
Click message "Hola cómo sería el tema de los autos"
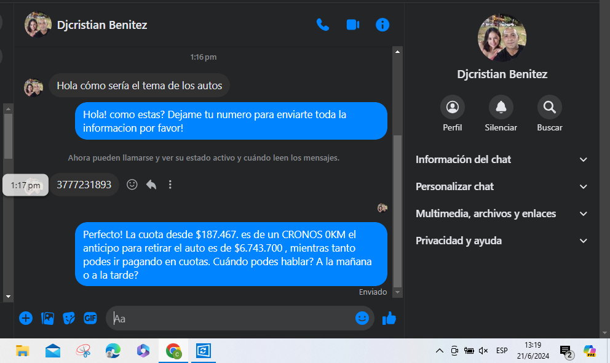[139, 86]
